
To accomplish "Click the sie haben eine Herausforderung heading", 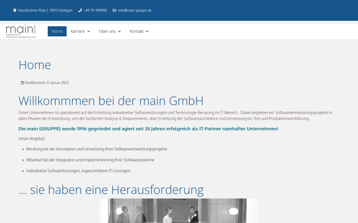I will pyautogui.click(x=111, y=190).
